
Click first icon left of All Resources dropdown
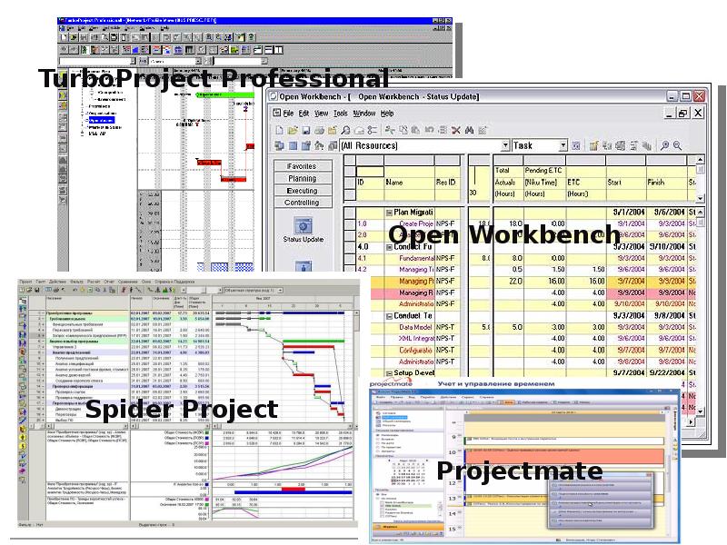(x=279, y=146)
